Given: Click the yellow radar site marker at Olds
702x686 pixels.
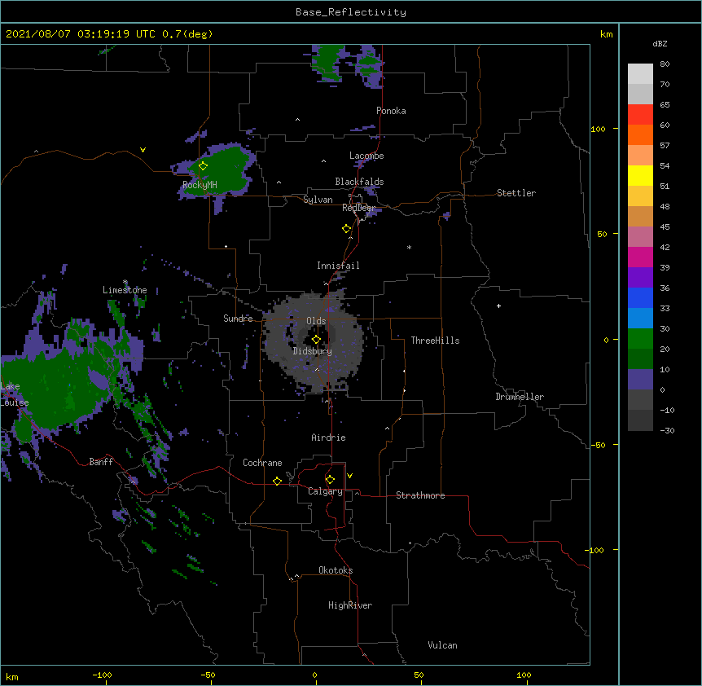Looking at the screenshot, I should (x=316, y=340).
